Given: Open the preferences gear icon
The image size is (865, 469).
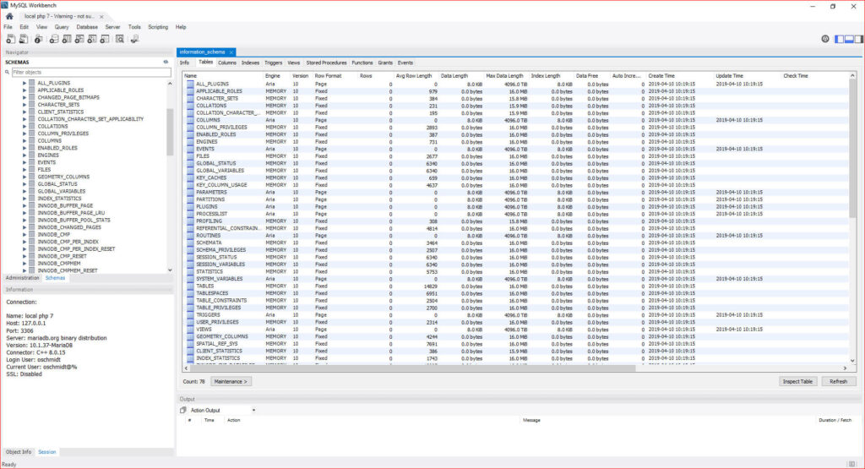Looking at the screenshot, I should [x=825, y=39].
